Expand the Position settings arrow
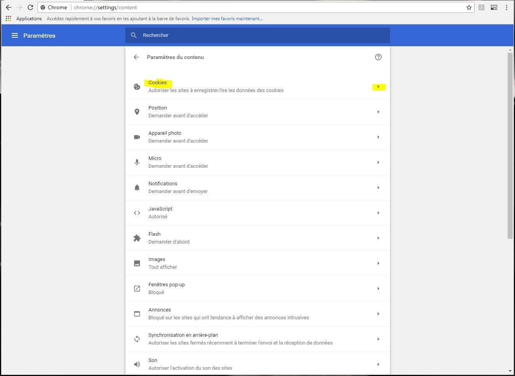The width and height of the screenshot is (515, 376). coord(378,112)
